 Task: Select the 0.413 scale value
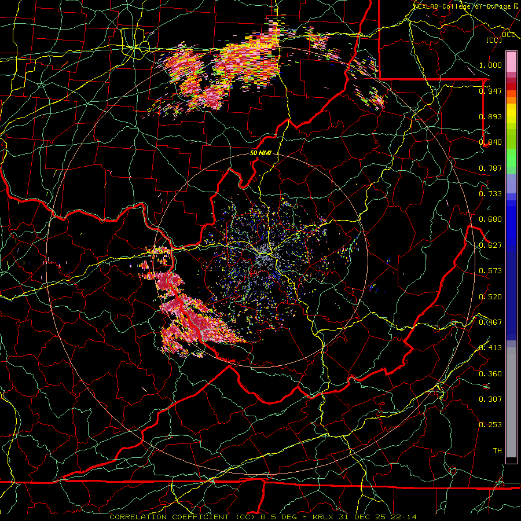490,348
